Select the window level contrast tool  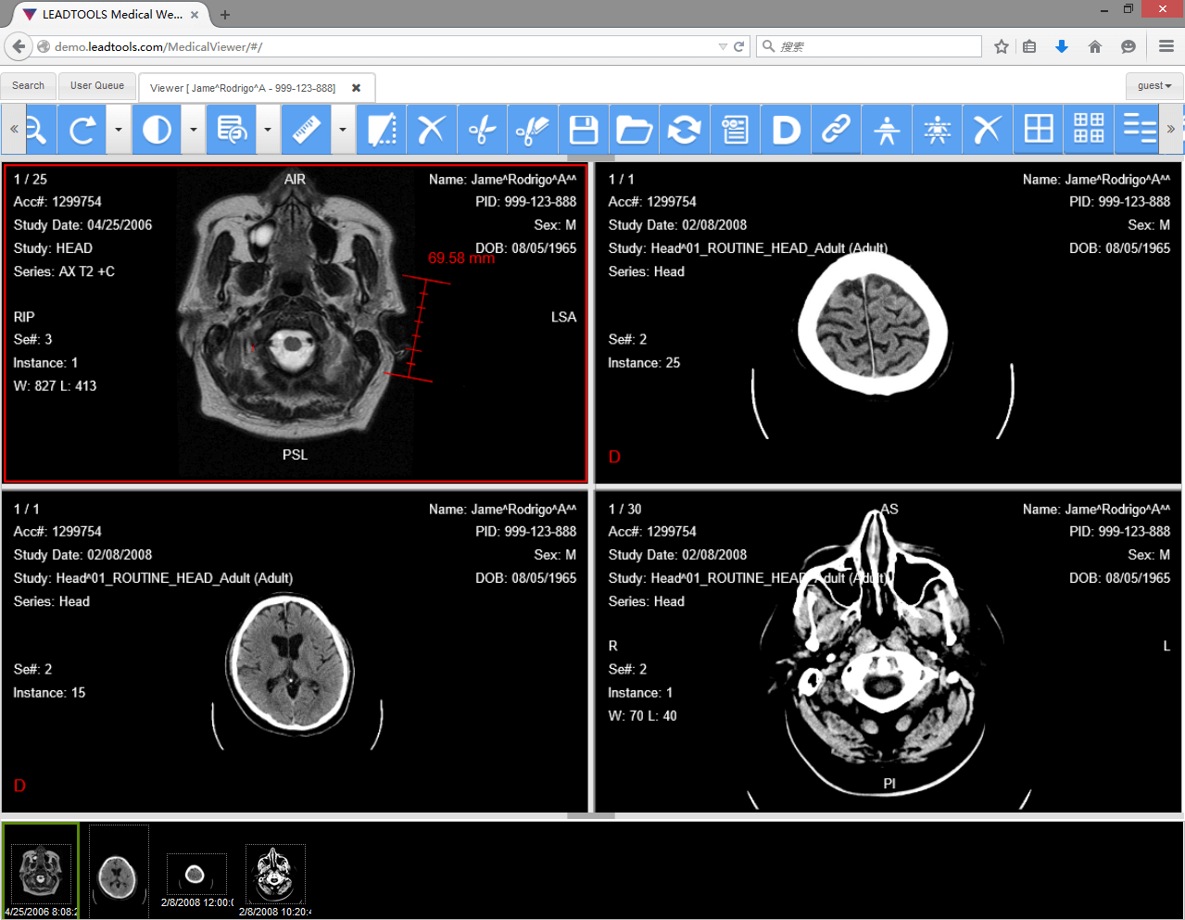pyautogui.click(x=157, y=130)
